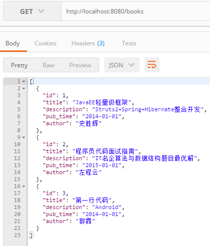
Task: Click the author value "左程云"
Action: [x=88, y=172]
